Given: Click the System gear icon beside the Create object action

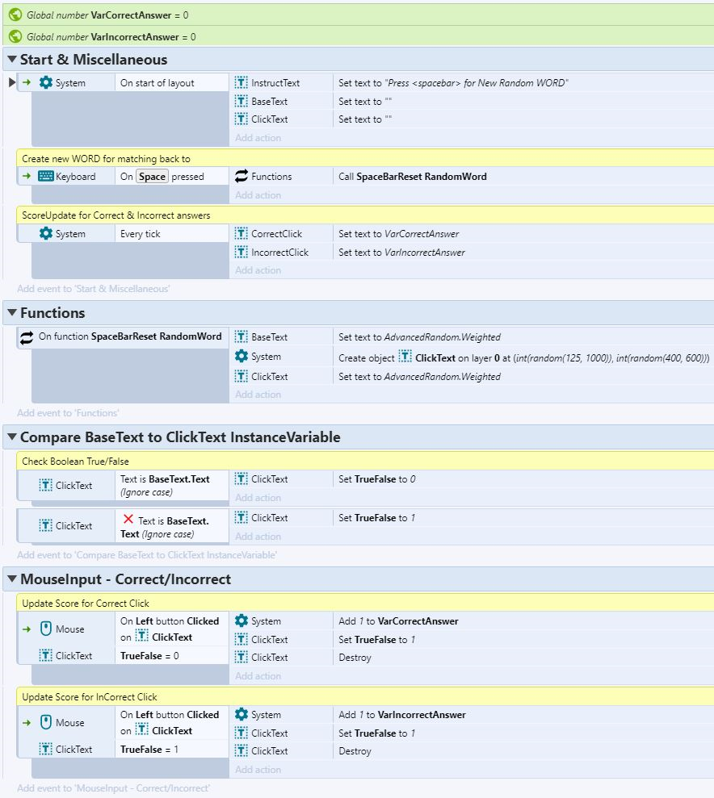Looking at the screenshot, I should pos(241,357).
